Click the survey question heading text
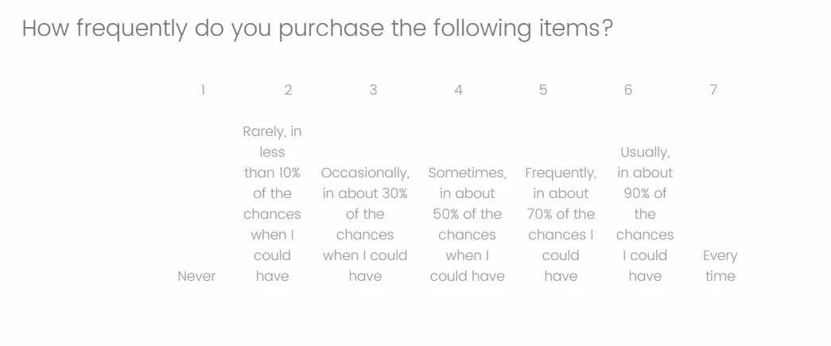This screenshot has width=831, height=346. (317, 29)
